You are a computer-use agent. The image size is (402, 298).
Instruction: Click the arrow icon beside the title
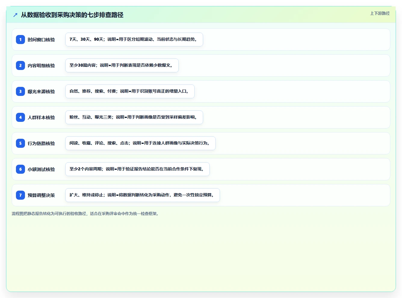[15, 15]
